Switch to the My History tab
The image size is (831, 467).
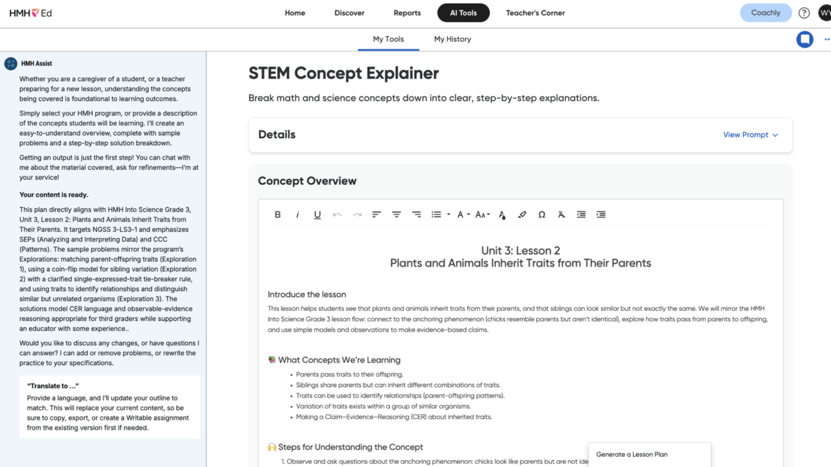point(452,39)
